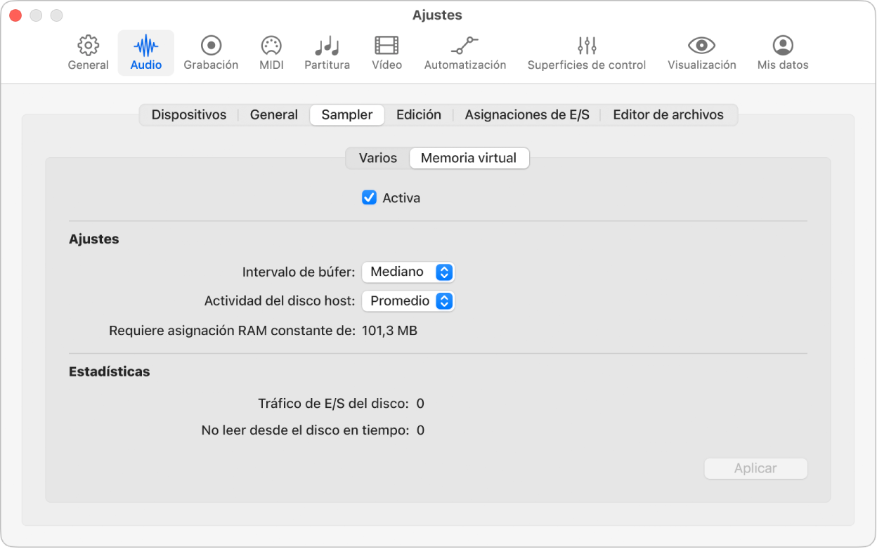877x549 pixels.
Task: Close the Ajustes window
Action: click(x=15, y=15)
